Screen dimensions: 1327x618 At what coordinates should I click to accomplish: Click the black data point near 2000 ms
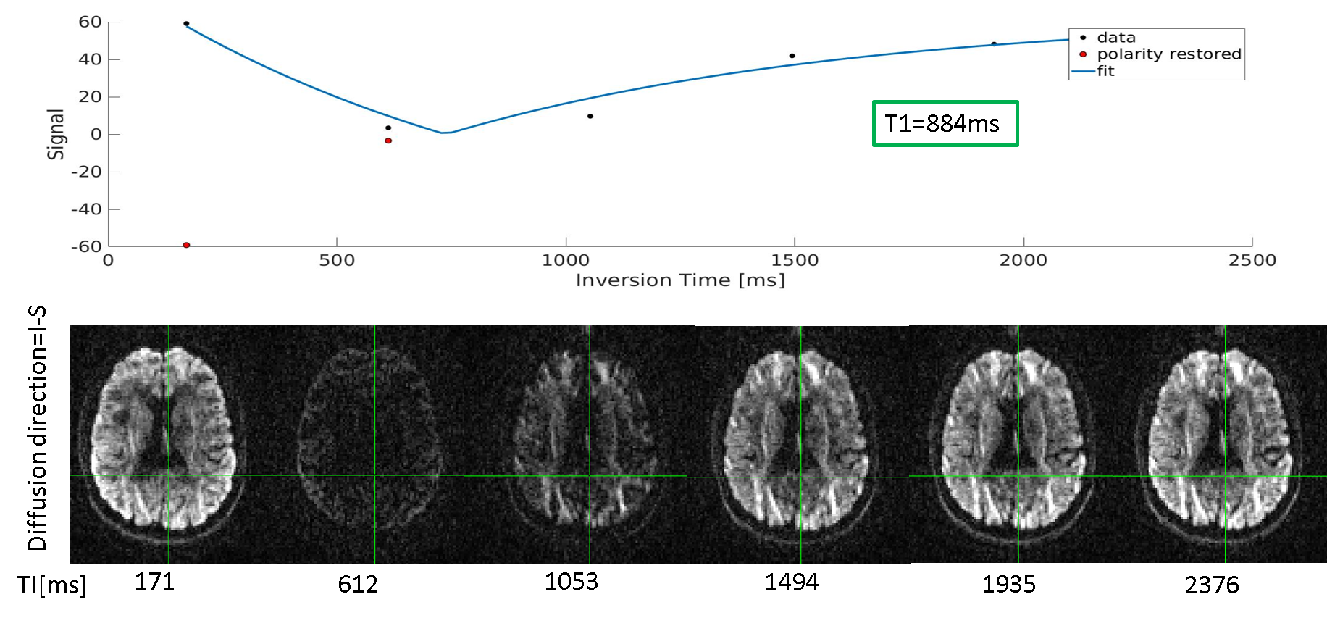click(x=994, y=44)
